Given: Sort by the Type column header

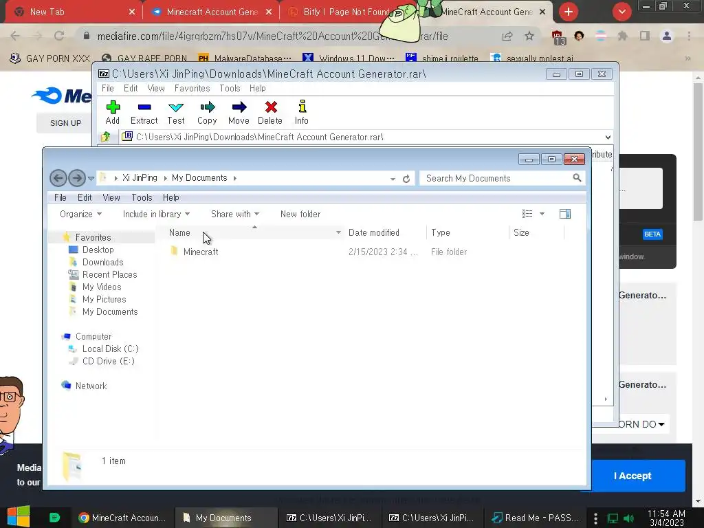Looking at the screenshot, I should 440,232.
